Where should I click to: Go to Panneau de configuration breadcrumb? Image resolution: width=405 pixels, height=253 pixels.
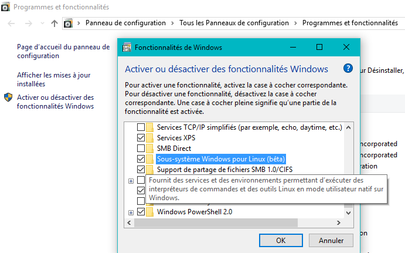tap(125, 23)
